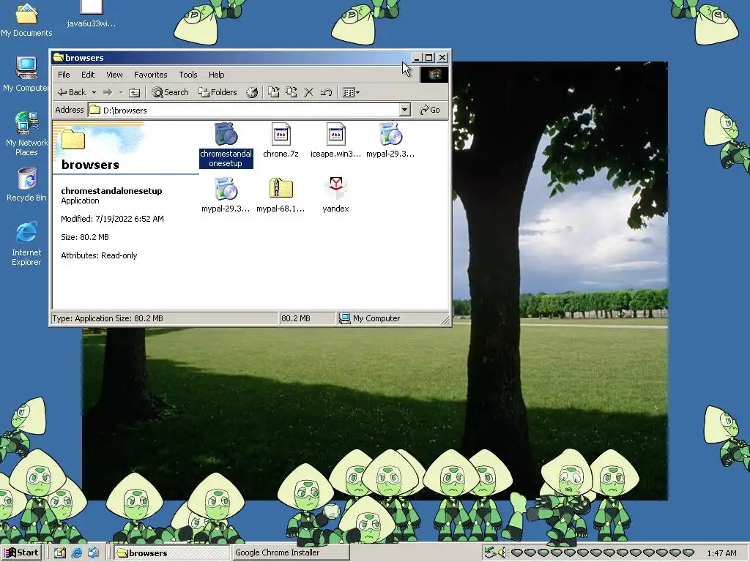
Task: Click the folder system icon in title bar
Action: [x=59, y=57]
